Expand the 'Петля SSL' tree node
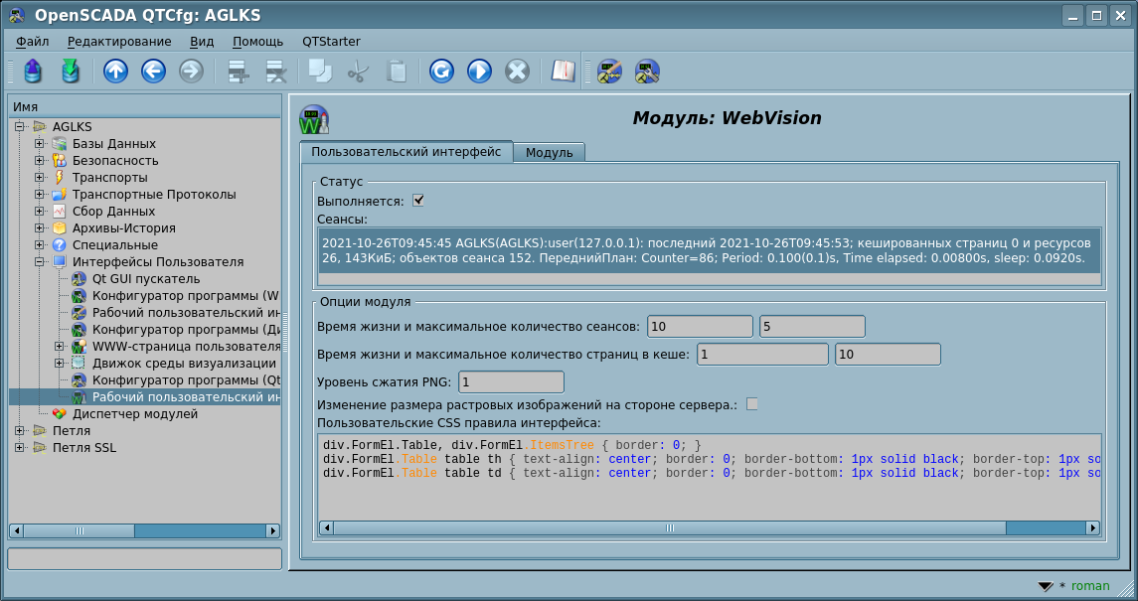This screenshot has width=1138, height=601. click(20, 448)
